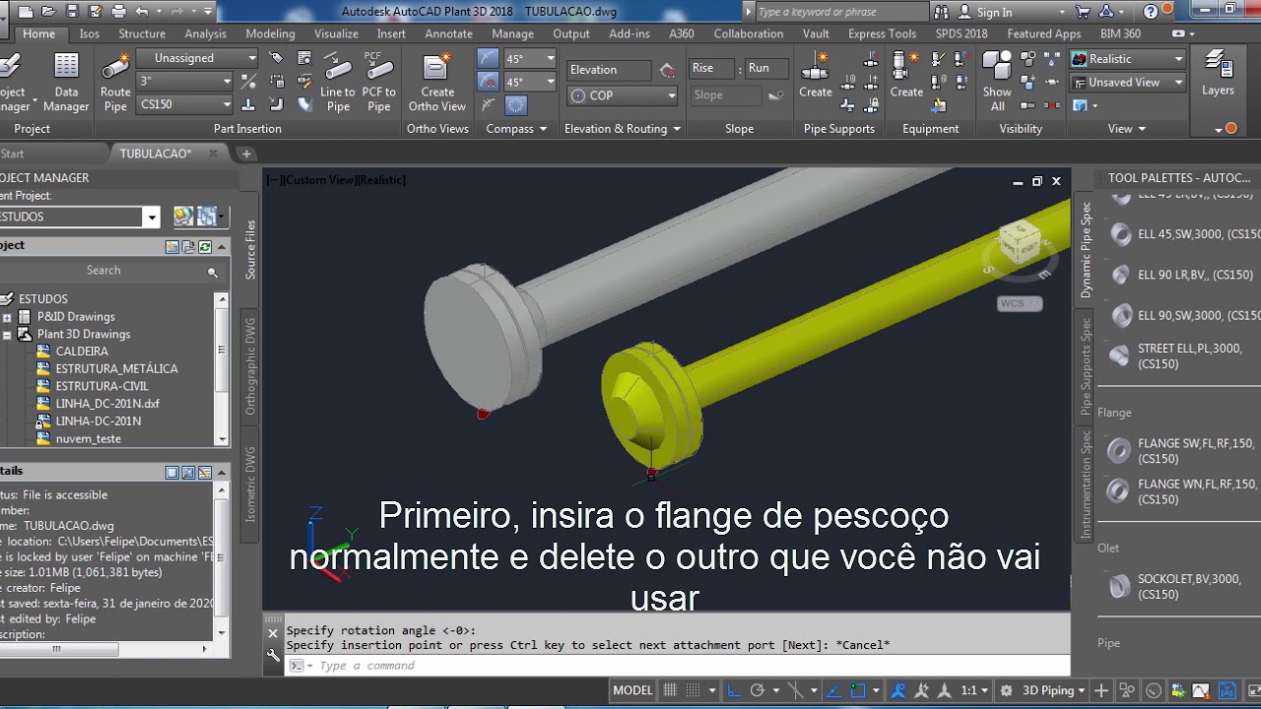Viewport: 1261px width, 709px height.
Task: Click the MODEL space button
Action: [x=632, y=690]
